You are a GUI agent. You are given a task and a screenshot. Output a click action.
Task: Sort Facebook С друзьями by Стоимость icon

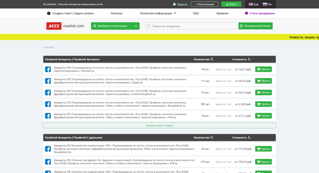(x=250, y=138)
